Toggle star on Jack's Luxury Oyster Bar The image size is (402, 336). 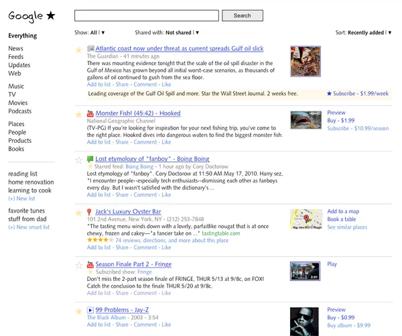(78, 213)
